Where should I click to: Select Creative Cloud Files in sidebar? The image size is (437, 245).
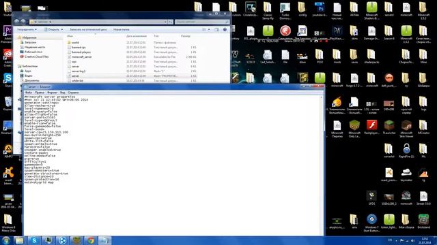point(36,56)
